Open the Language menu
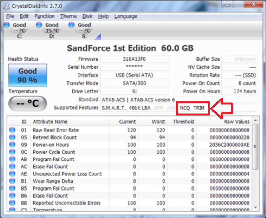Image resolution: width=266 pixels, height=218 pixels. tap(126, 16)
